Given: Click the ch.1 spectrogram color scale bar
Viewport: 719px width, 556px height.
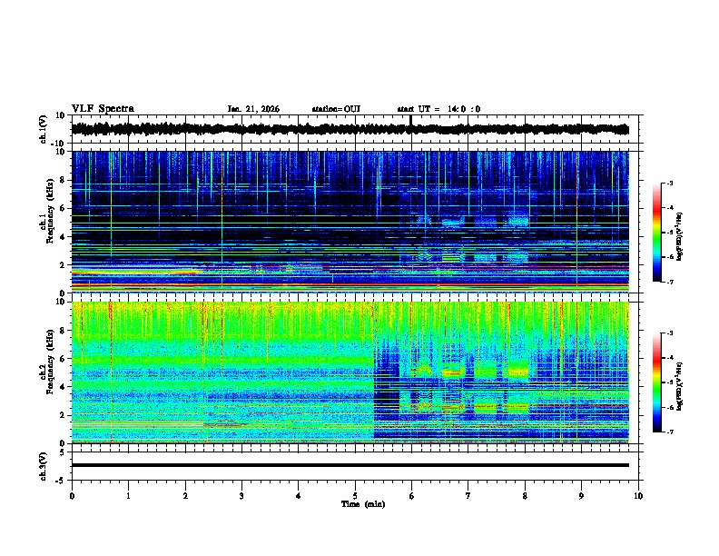Looking at the screenshot, I should click(657, 233).
